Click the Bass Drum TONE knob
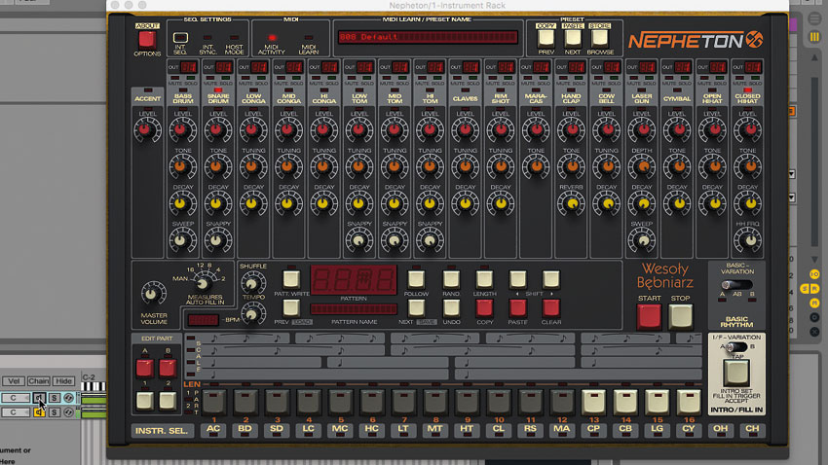This screenshot has height=465, width=828. point(183,166)
